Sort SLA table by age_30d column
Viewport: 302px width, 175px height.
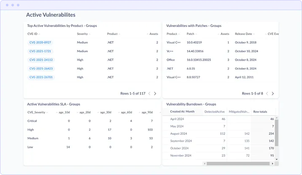(104, 113)
